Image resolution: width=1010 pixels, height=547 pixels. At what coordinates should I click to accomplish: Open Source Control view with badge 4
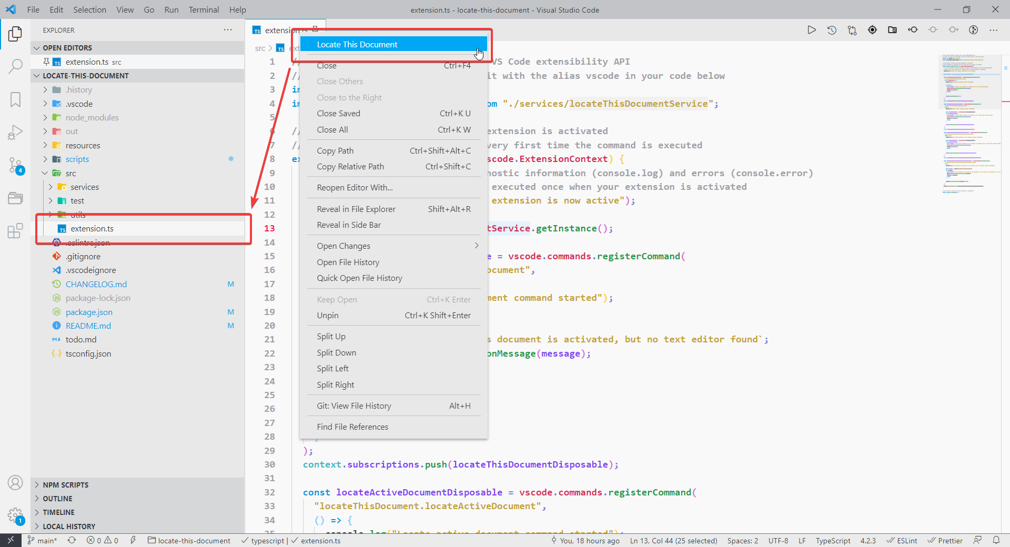[x=15, y=165]
